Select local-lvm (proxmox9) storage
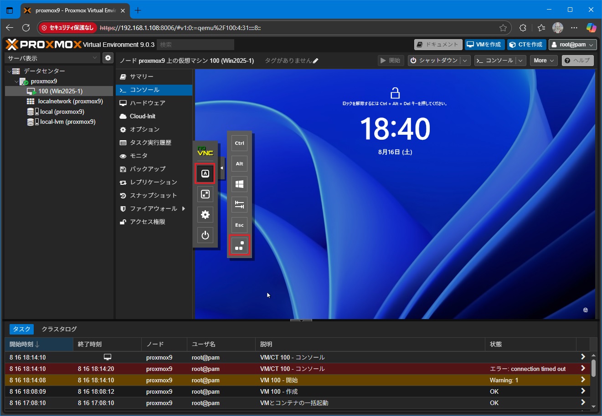Screen dimensions: 602x416 click(67, 122)
